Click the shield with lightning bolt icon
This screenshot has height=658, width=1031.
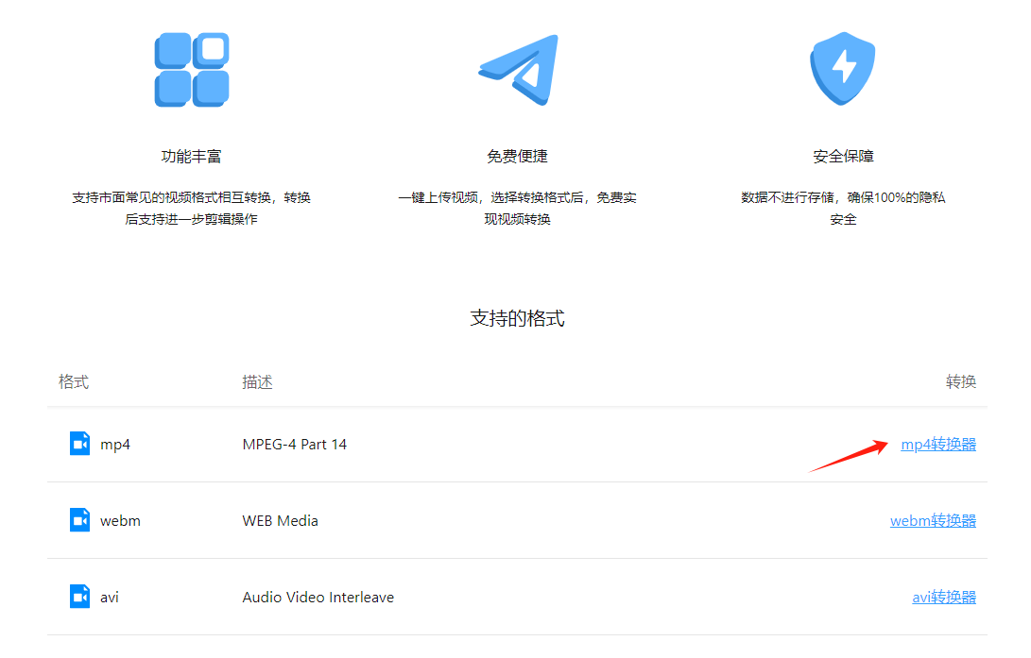842,68
